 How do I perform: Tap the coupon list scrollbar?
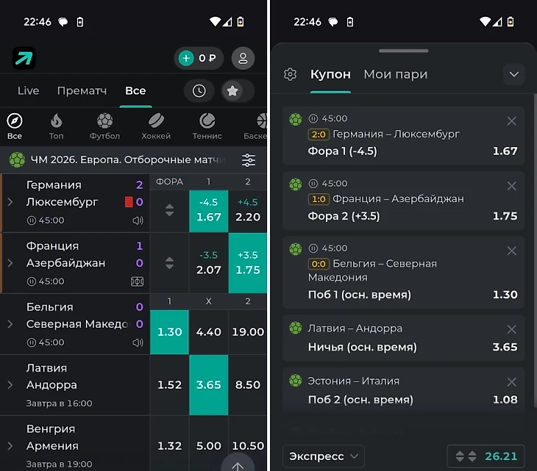pyautogui.click(x=535, y=251)
